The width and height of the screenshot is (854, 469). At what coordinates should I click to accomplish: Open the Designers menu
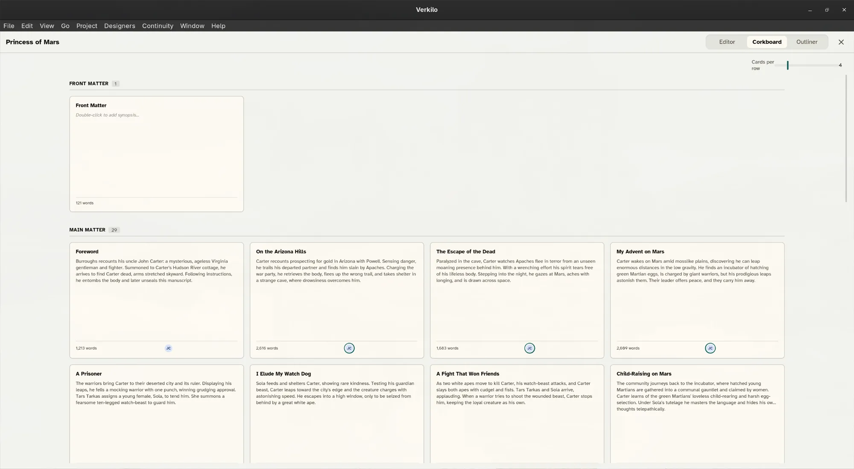[x=120, y=26]
